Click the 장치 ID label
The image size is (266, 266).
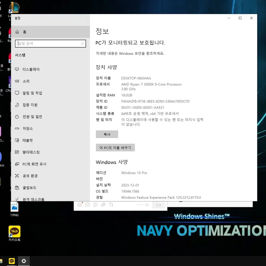coord(102,101)
